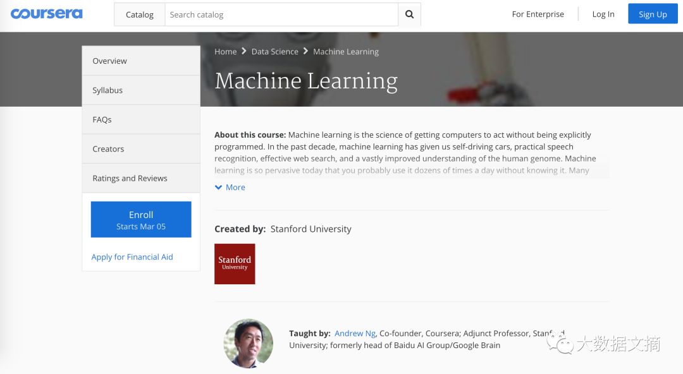Click 'Taught by:' label
Screen dimensions: 683x374
310,334
